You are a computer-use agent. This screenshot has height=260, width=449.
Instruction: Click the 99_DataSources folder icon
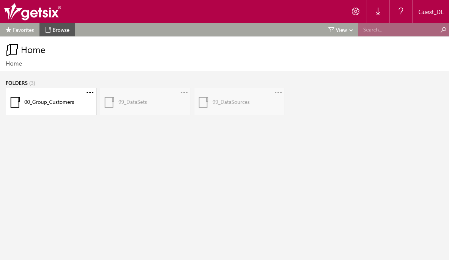[203, 102]
